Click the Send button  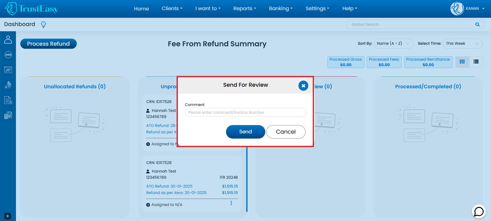245,132
